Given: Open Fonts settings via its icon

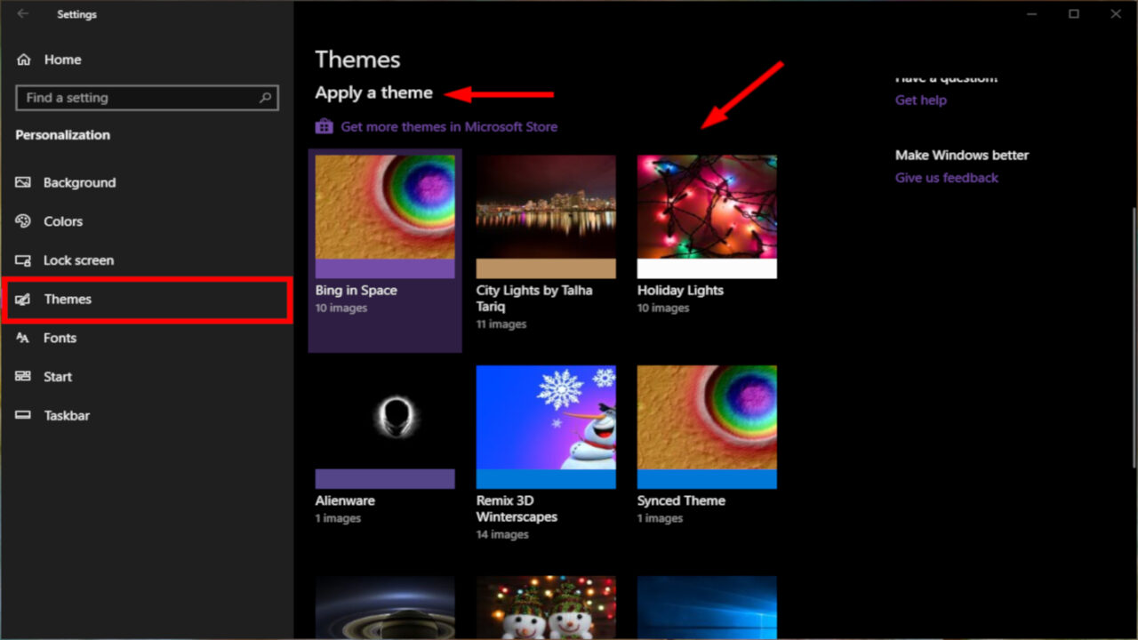Looking at the screenshot, I should [25, 338].
